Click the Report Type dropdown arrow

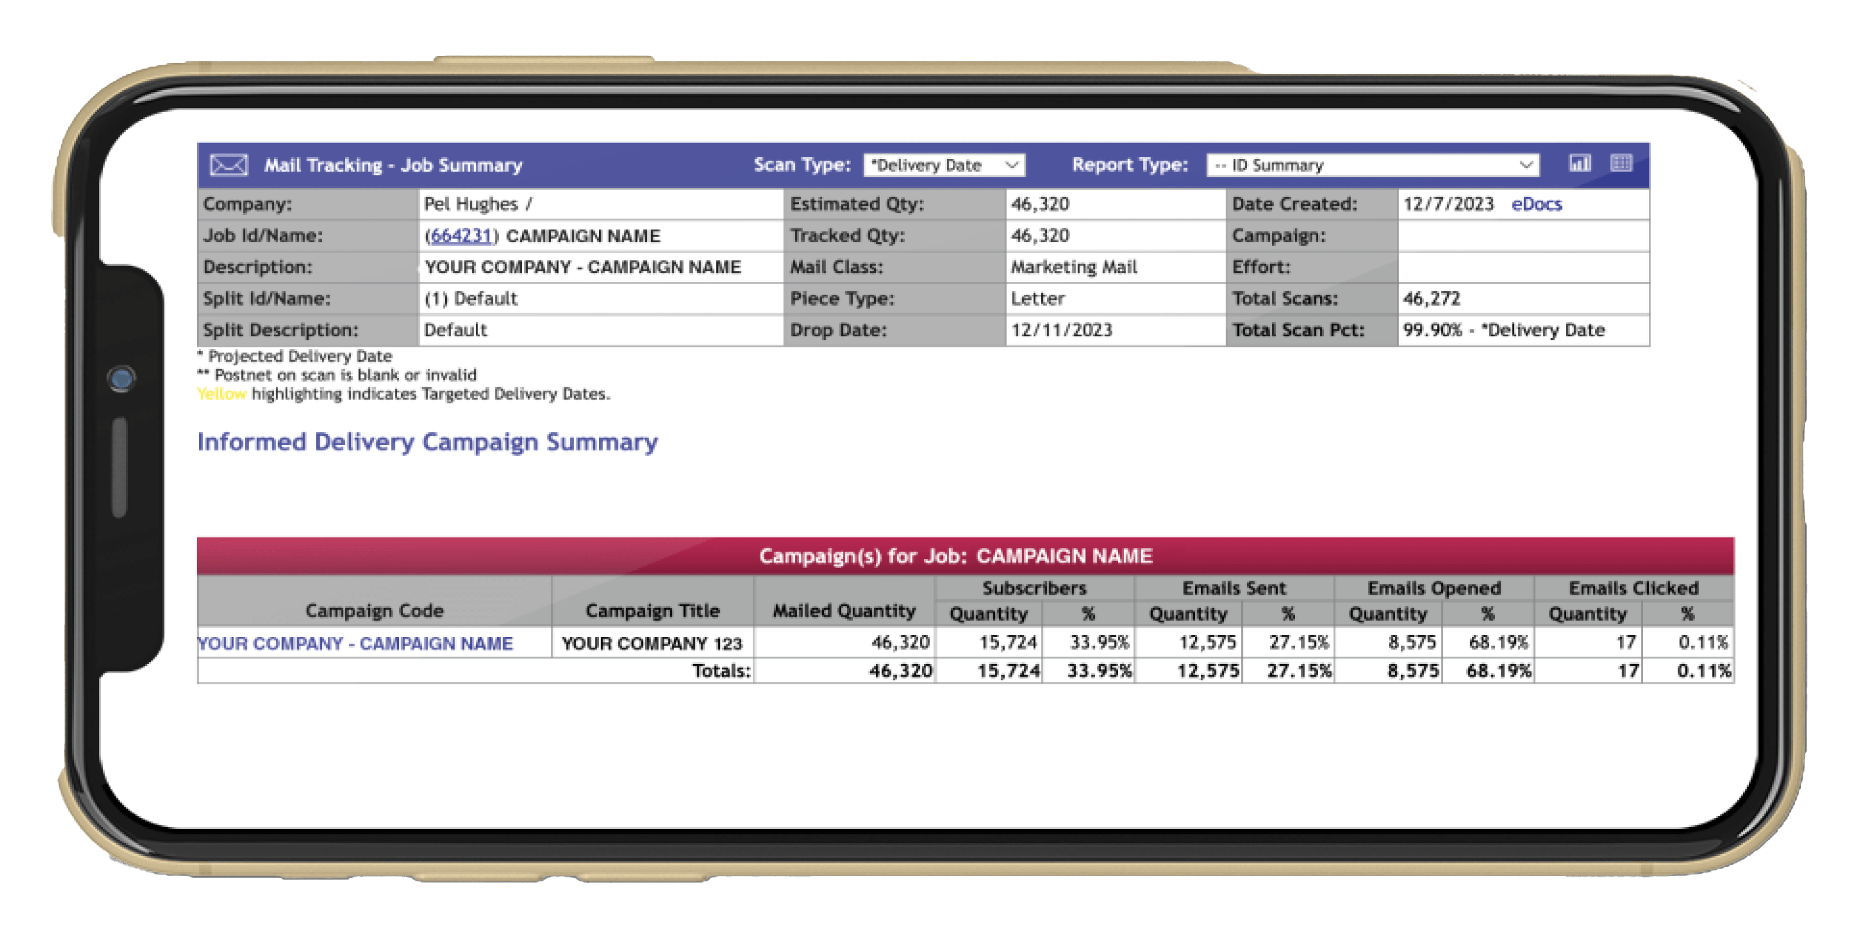(1525, 165)
